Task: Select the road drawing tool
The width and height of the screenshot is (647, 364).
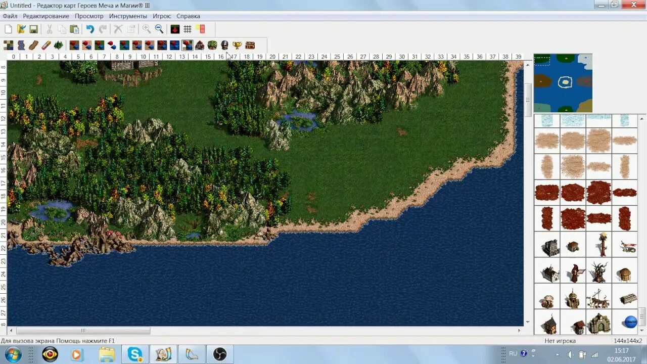Action: [x=33, y=45]
